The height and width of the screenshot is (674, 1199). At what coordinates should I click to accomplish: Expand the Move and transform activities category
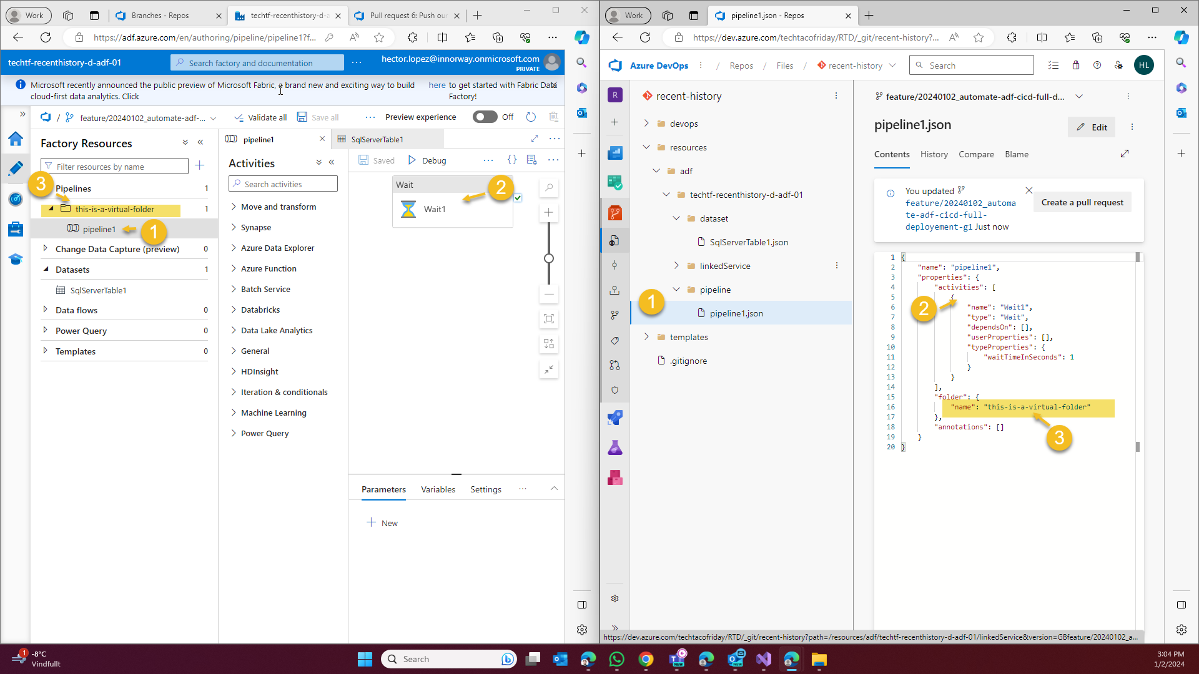click(233, 207)
